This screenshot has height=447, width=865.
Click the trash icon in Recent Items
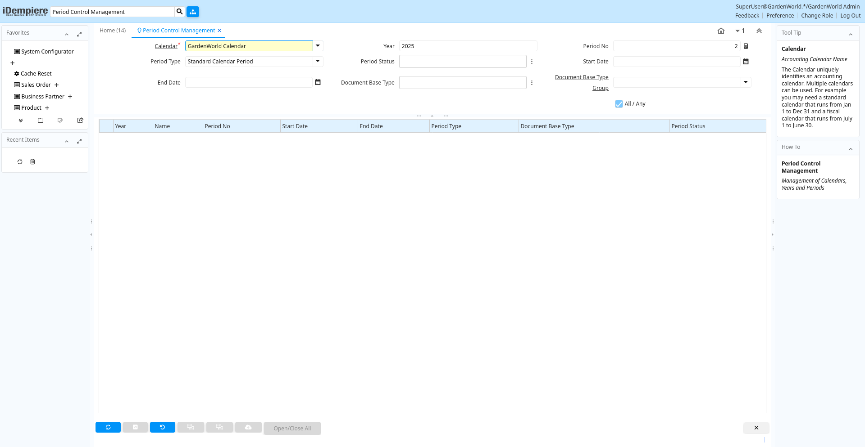(32, 162)
